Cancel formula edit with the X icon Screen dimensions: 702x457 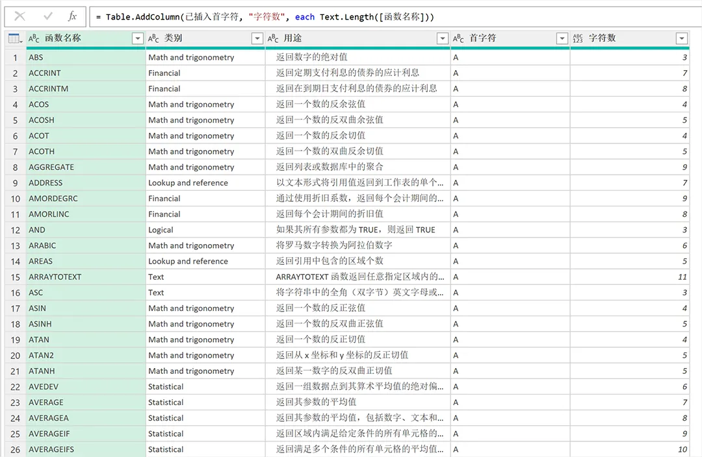tap(19, 16)
